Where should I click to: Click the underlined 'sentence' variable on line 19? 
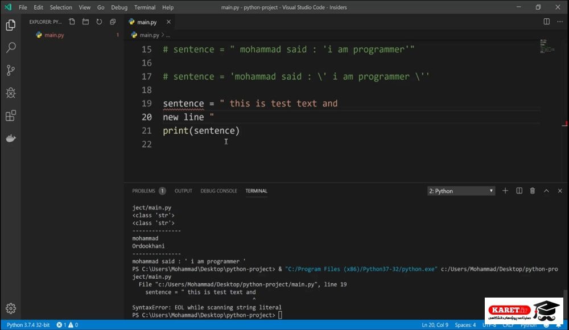coord(183,104)
